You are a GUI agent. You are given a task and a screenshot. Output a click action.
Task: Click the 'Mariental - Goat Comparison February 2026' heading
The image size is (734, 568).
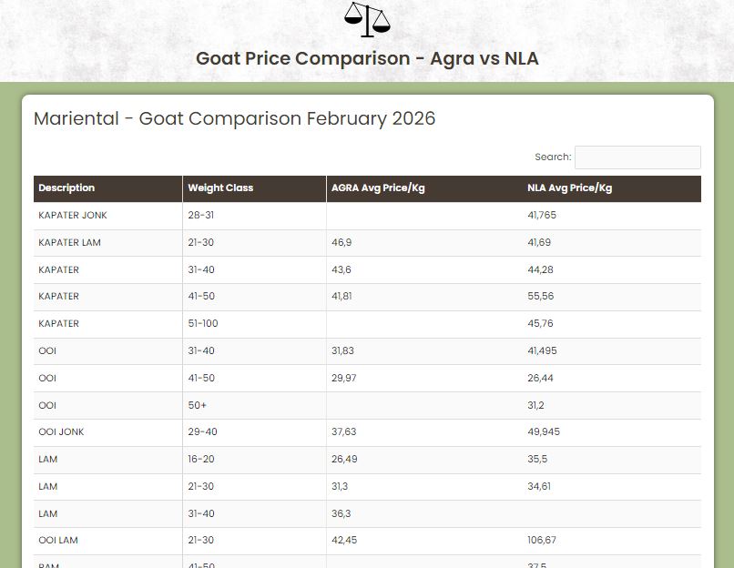click(x=235, y=118)
